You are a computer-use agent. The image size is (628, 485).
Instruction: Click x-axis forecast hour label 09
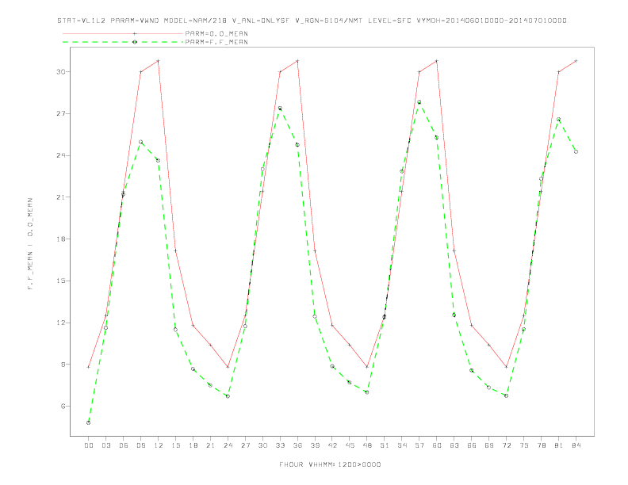(x=140, y=445)
